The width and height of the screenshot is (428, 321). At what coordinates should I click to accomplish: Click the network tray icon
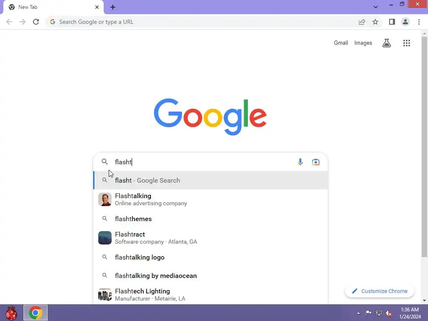coord(379,313)
